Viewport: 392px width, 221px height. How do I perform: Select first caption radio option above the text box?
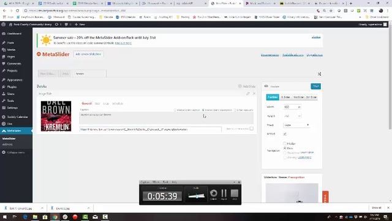coord(175,110)
